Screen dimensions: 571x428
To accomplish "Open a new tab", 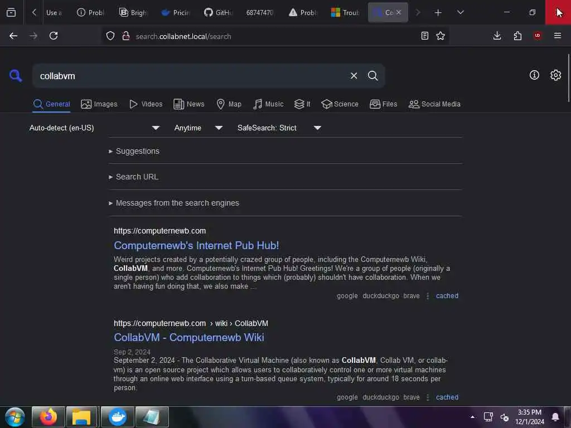I will tap(438, 12).
